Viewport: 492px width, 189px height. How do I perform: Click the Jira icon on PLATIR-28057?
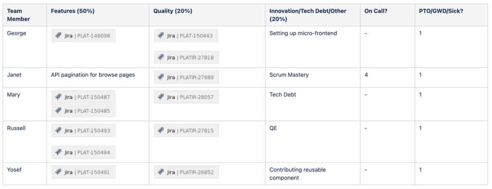pyautogui.click(x=160, y=97)
